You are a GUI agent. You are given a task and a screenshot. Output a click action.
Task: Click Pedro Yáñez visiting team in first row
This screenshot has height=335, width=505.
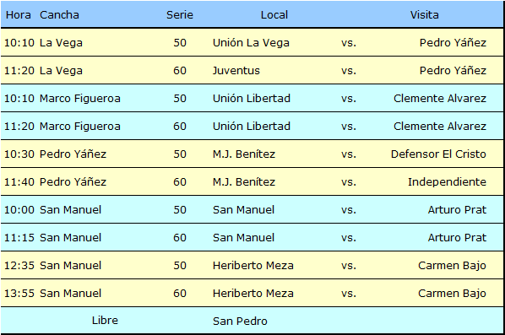pos(453,43)
